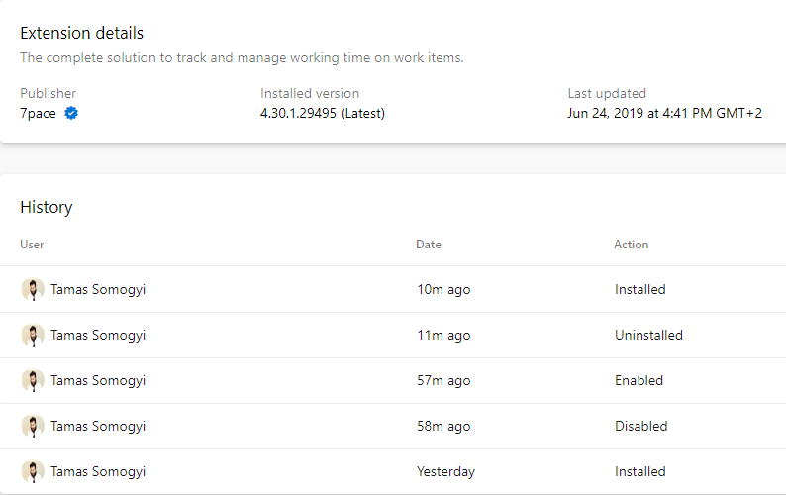
Task: Click the user avatar in the Disabled row
Action: 33,427
